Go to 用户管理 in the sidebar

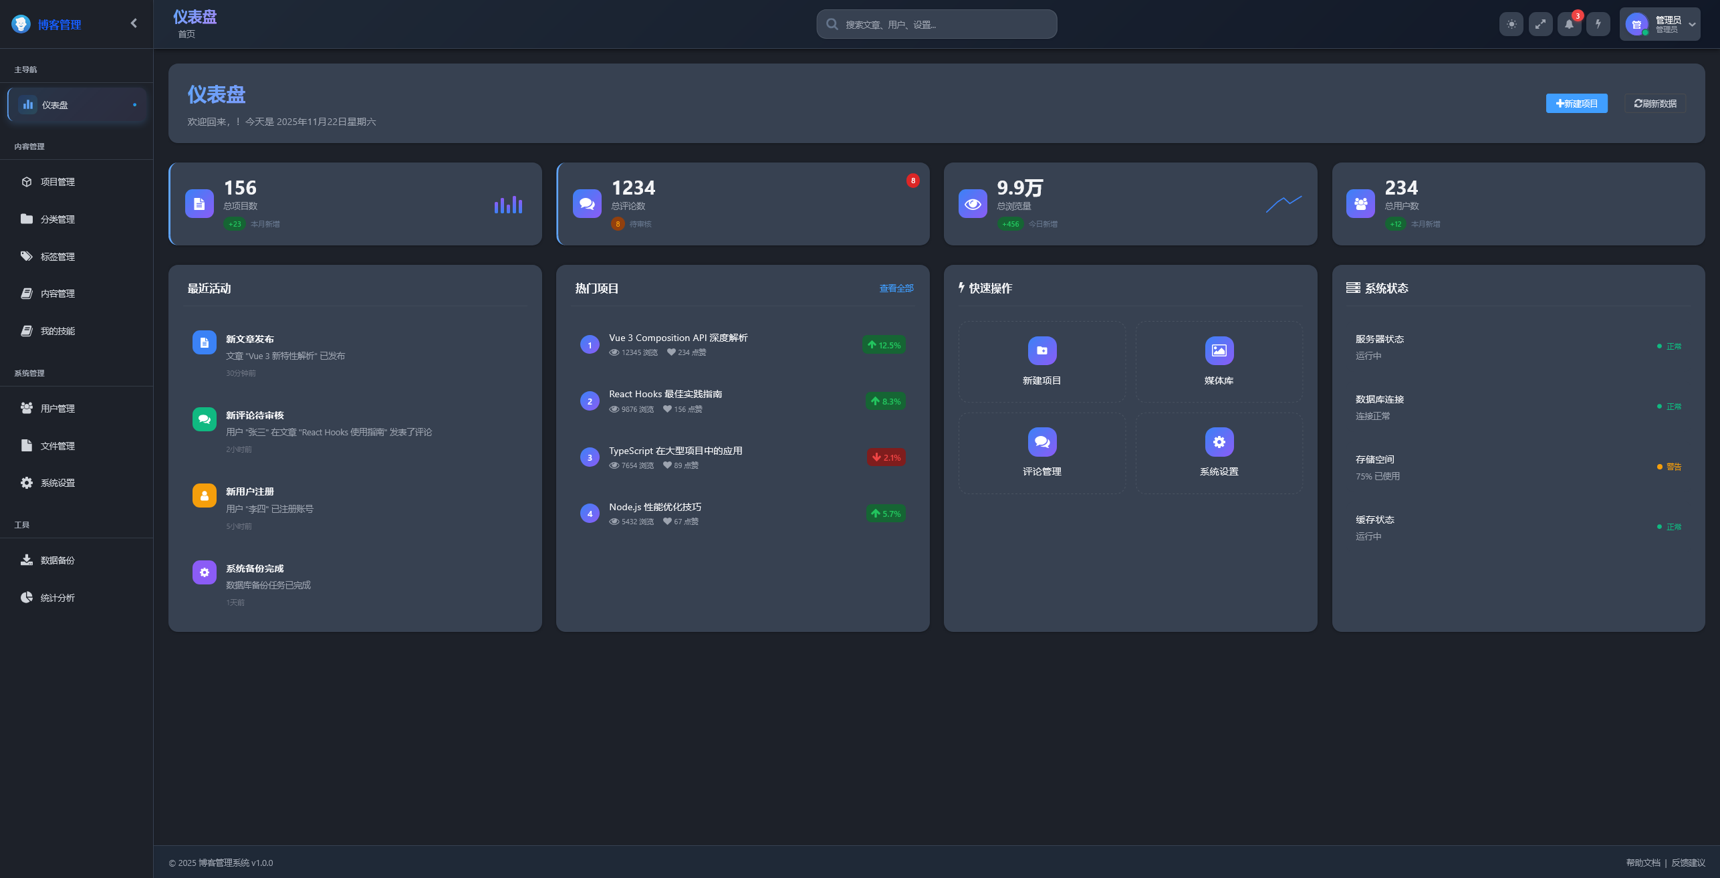[x=57, y=409]
